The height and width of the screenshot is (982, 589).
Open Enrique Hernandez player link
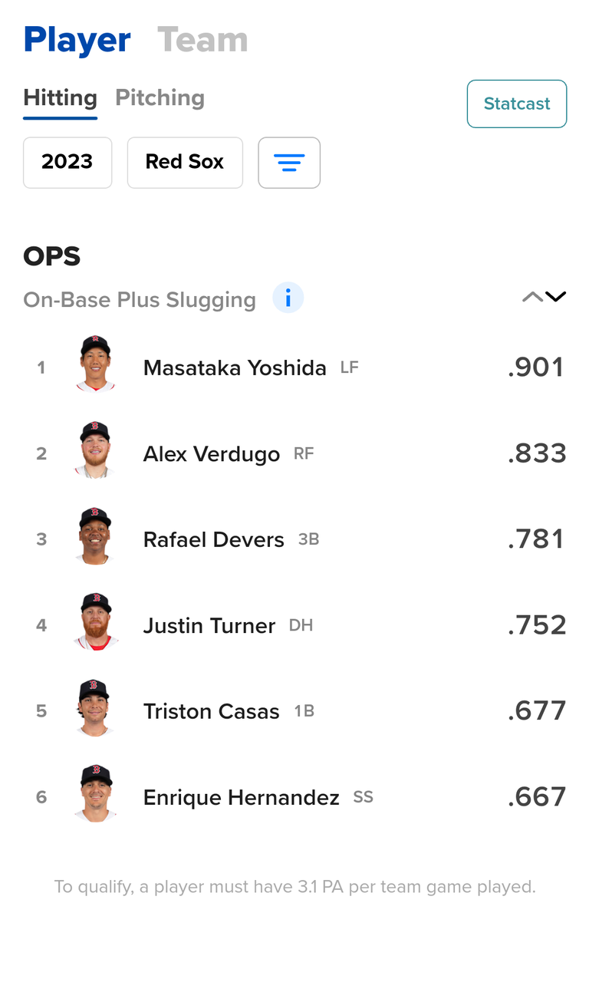[x=241, y=798]
